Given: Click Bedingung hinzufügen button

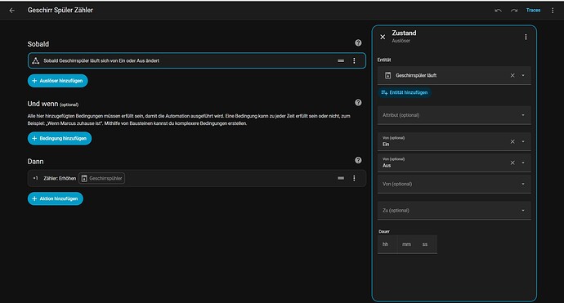Looking at the screenshot, I should click(x=60, y=138).
